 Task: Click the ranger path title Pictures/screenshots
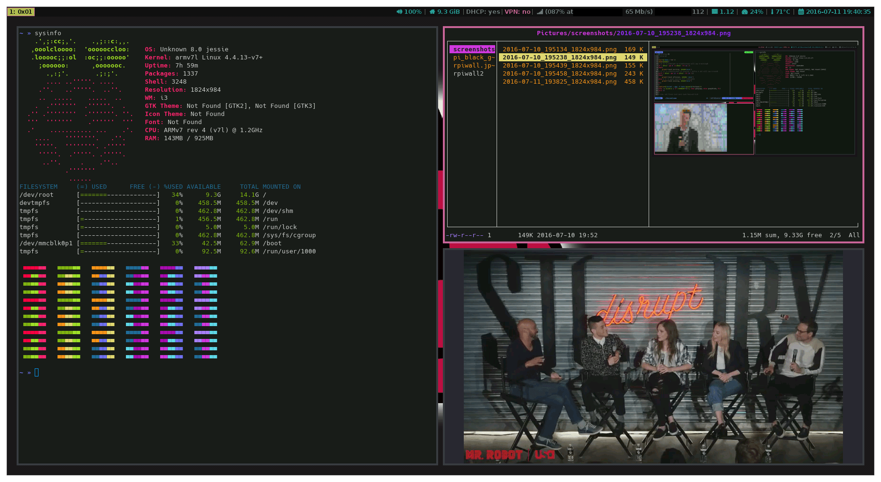point(633,33)
